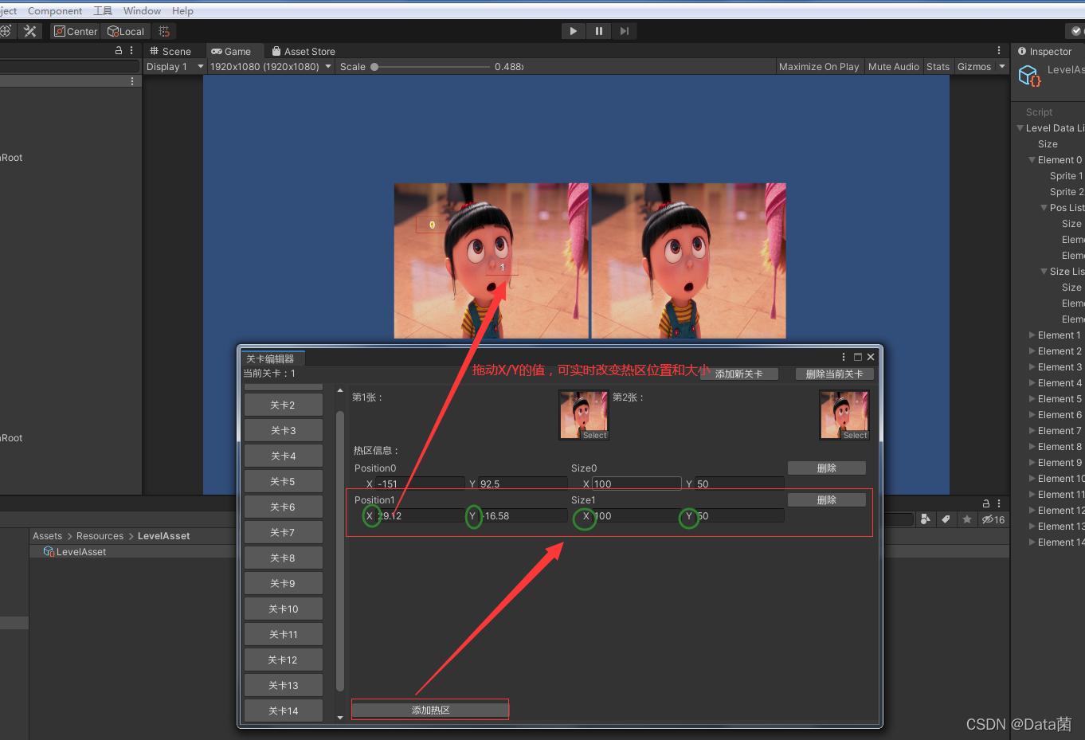The image size is (1085, 740).
Task: Collapse Element 0 in Inspector
Action: tap(1032, 160)
